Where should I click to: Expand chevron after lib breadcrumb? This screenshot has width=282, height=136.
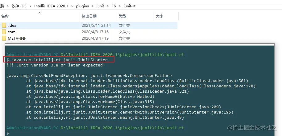120,6
